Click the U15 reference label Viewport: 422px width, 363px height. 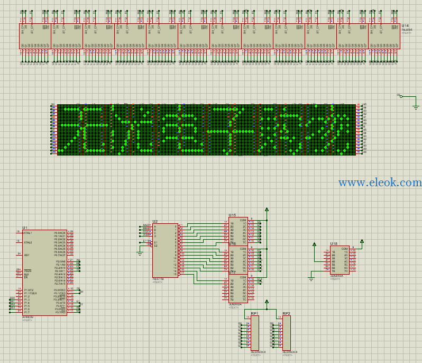tap(232, 215)
